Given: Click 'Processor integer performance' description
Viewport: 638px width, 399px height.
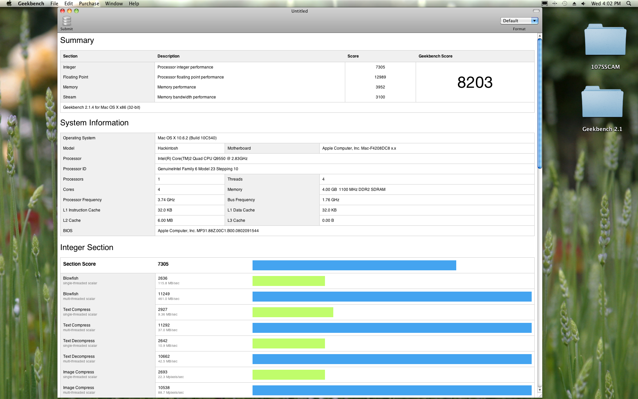Looking at the screenshot, I should pos(185,67).
